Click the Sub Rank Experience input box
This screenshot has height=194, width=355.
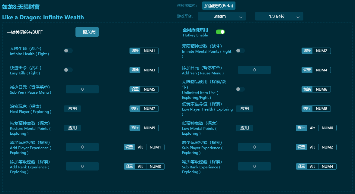tap(254, 166)
